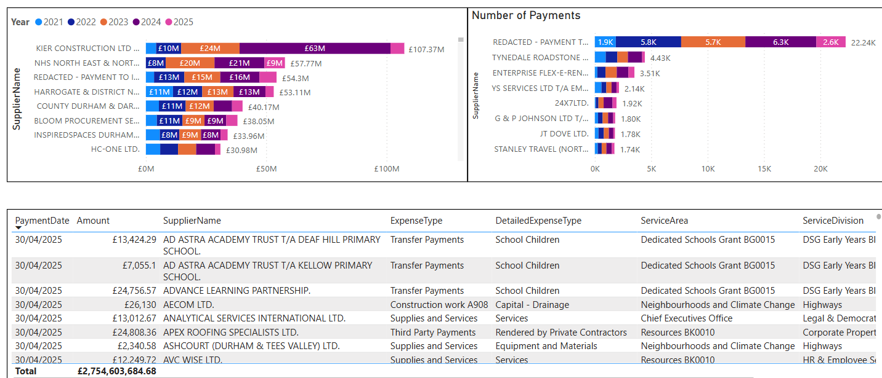This screenshot has width=882, height=378.
Task: Select the £15M segment of the Redacted bar
Action: (202, 77)
